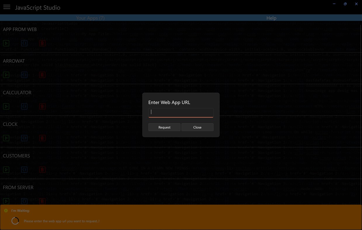Click the JavaScript Studio title text

(38, 8)
